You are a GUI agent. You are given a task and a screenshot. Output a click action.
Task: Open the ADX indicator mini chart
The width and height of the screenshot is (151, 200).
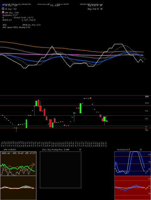pyautogui.click(x=18, y=164)
